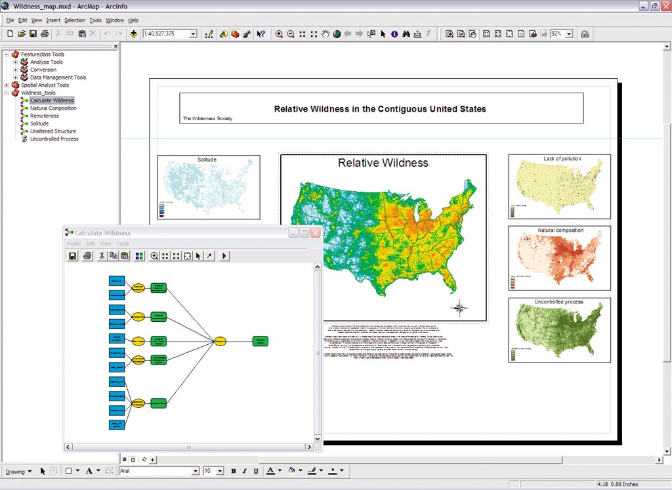Switch to Layout View page button

(x=133, y=460)
